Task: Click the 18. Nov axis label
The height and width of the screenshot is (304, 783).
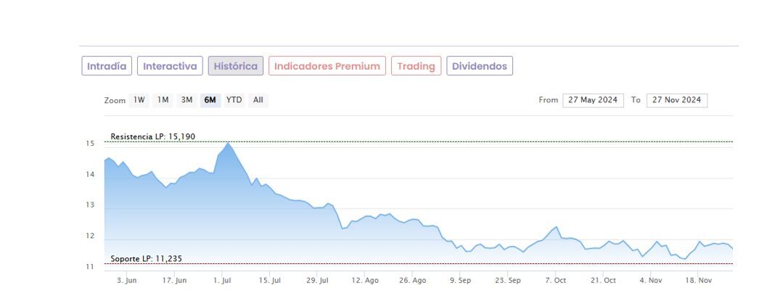Action: [700, 280]
